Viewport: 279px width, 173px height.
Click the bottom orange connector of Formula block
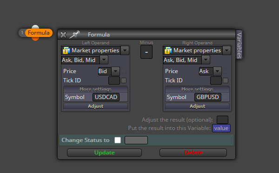(x=35, y=38)
